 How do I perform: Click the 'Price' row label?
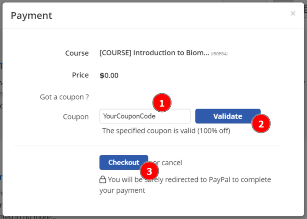click(x=80, y=75)
